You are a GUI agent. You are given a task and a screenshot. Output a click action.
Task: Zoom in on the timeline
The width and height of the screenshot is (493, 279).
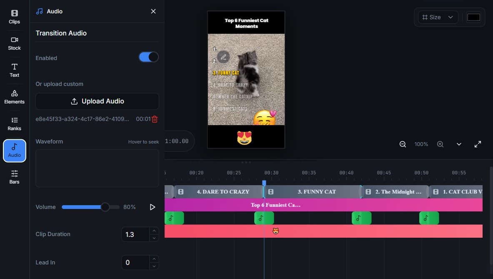(440, 144)
